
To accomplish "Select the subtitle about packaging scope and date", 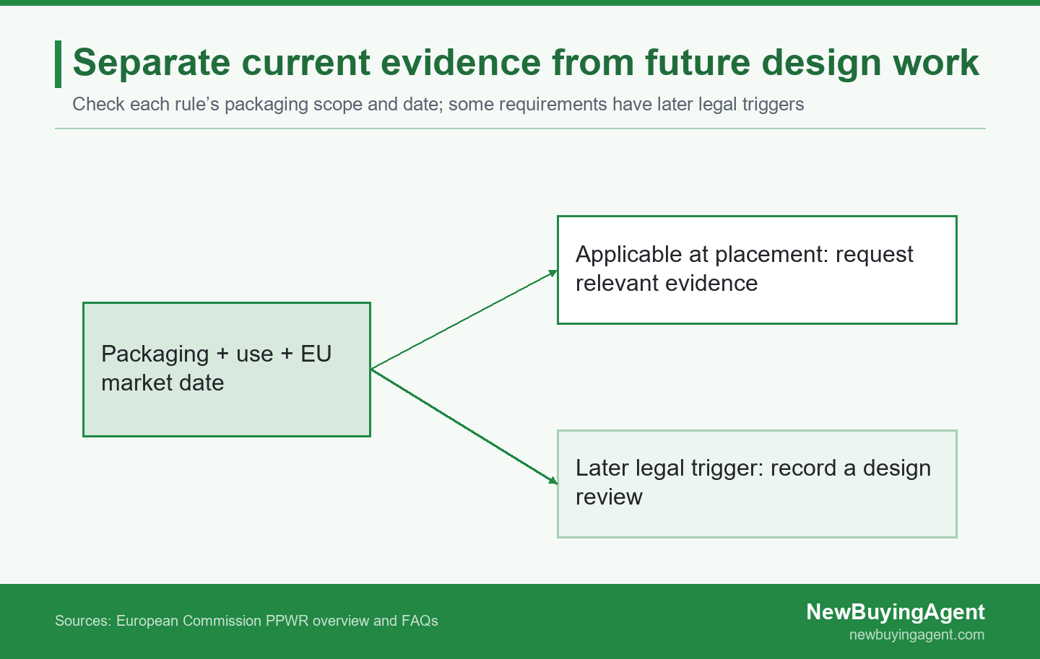I will click(x=438, y=104).
